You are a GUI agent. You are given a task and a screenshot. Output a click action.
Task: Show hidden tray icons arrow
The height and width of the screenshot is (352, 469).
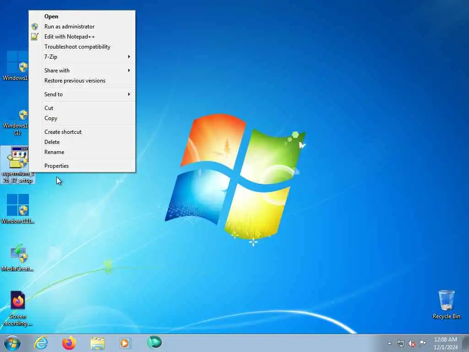tap(389, 343)
